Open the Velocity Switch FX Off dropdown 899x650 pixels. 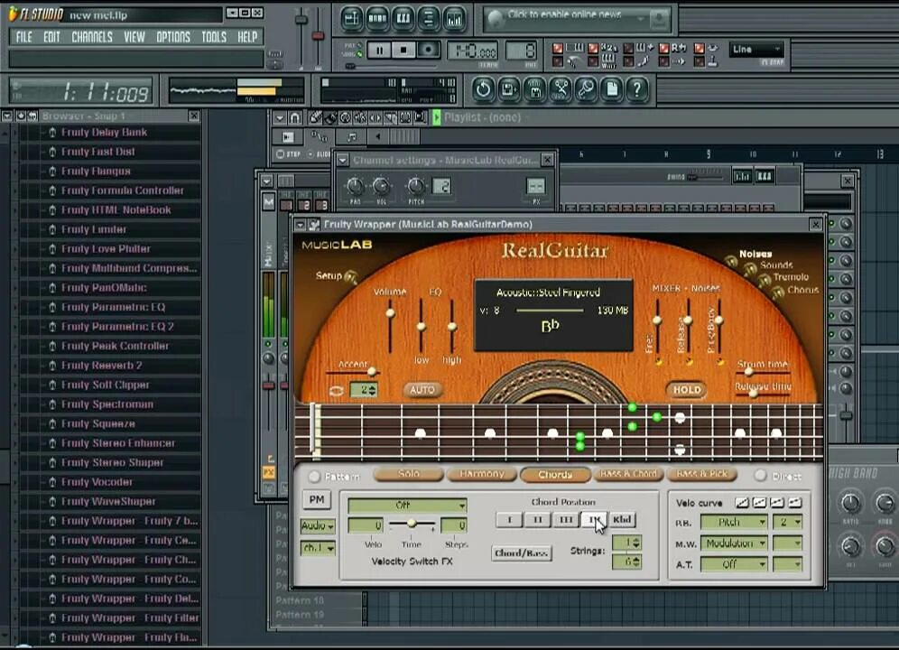click(x=407, y=506)
